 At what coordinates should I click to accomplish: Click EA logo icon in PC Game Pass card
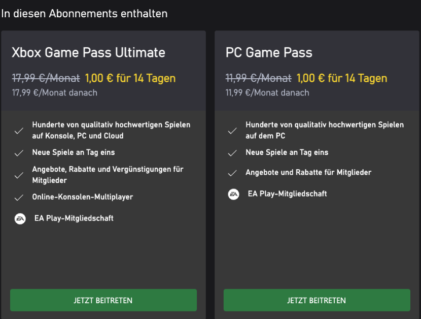pyautogui.click(x=233, y=194)
